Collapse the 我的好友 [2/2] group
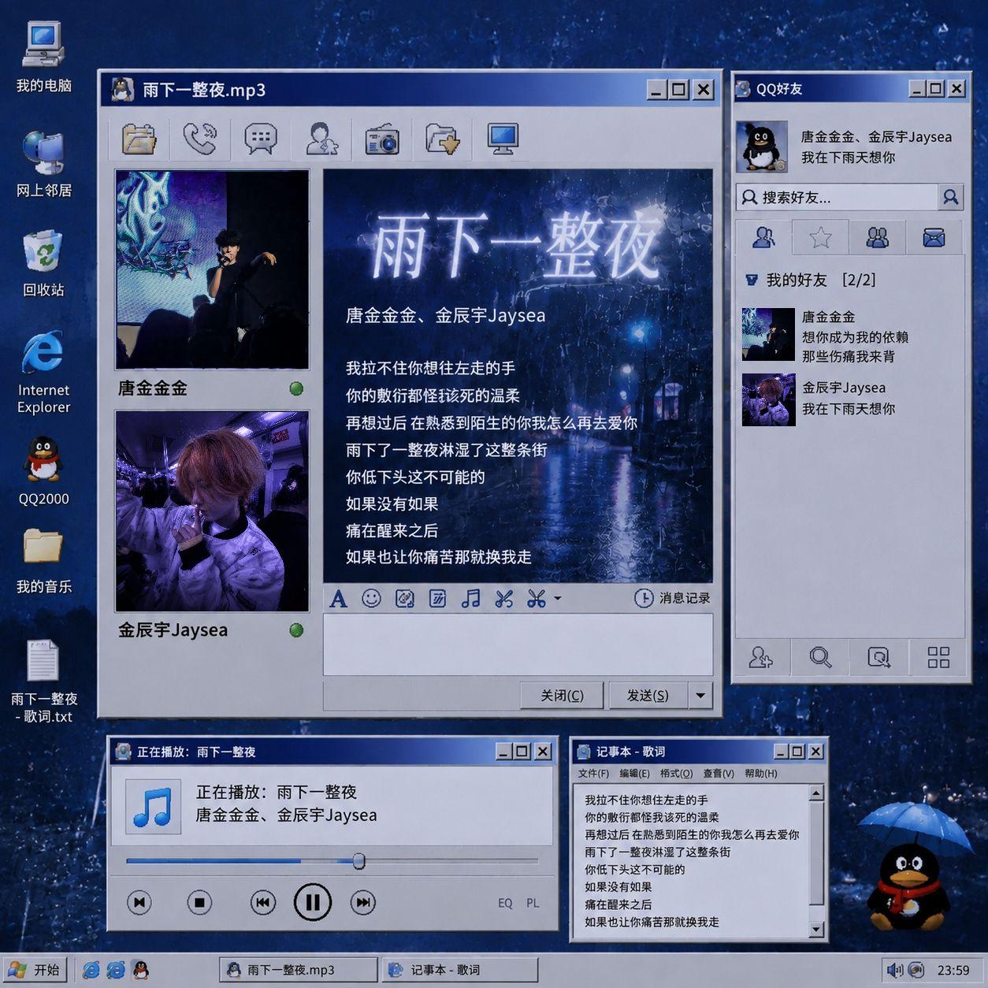988x988 pixels. pyautogui.click(x=752, y=280)
